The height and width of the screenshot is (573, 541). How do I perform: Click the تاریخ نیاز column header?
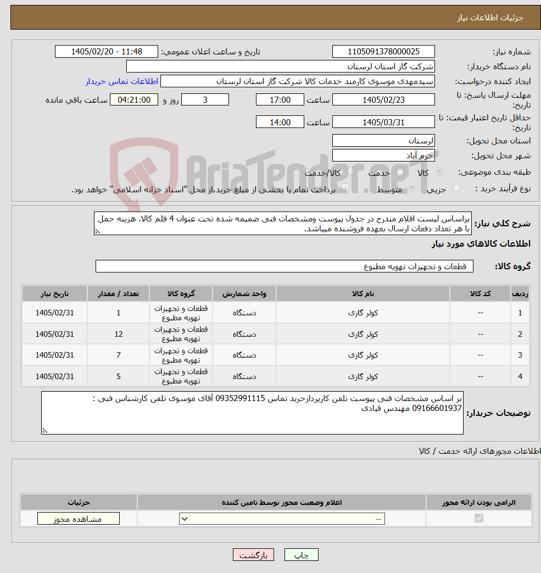(54, 293)
